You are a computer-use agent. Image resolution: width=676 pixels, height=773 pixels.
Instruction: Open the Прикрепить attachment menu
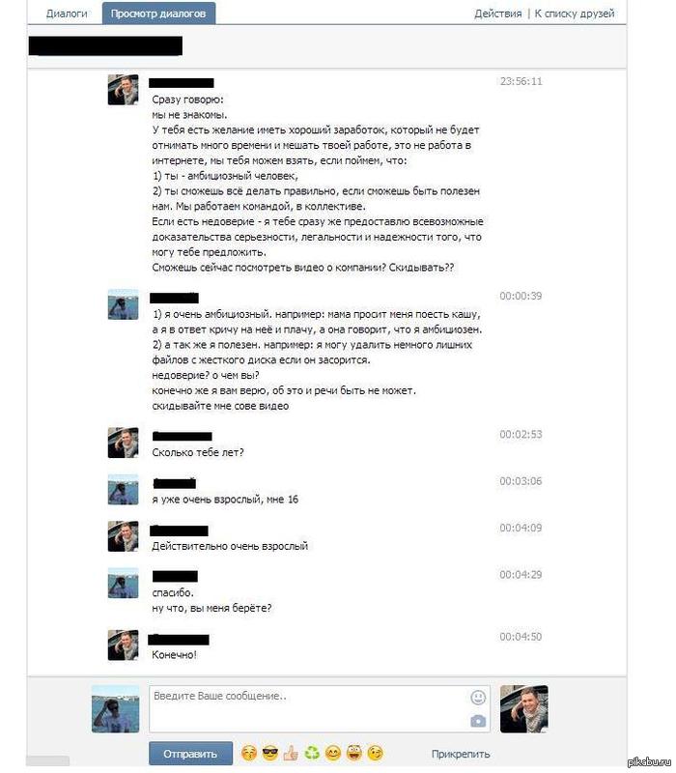click(461, 754)
